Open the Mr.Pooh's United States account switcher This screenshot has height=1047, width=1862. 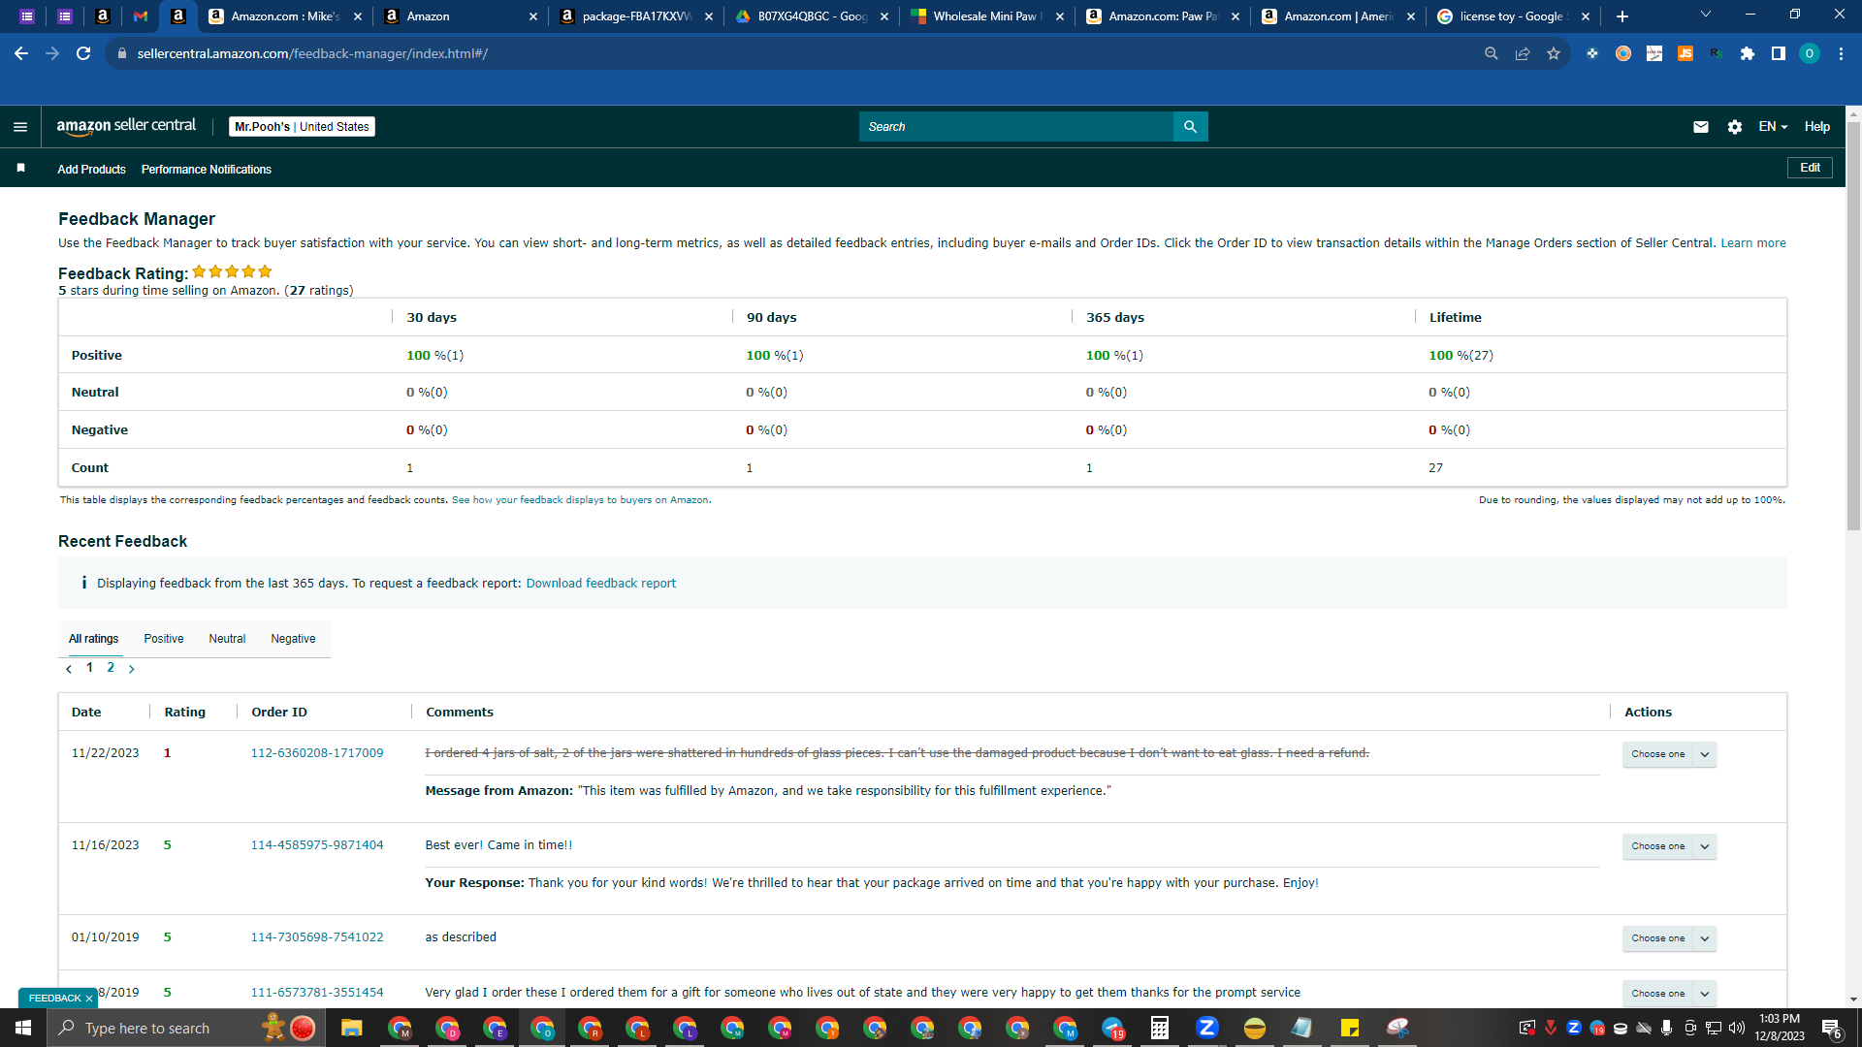coord(302,127)
